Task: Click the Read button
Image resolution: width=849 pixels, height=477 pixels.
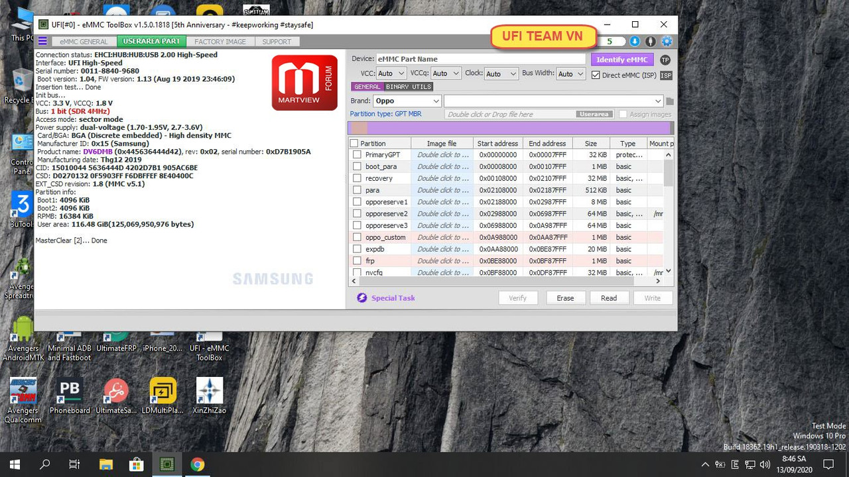Action: (x=609, y=298)
